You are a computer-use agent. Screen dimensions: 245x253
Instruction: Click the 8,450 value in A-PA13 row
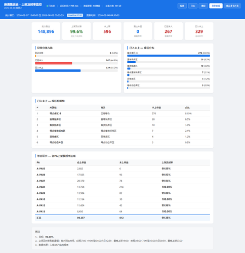[x=80, y=212]
